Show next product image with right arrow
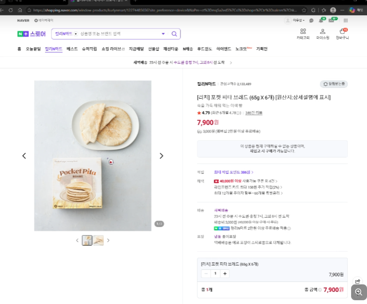This screenshot has height=304, width=367. 161,156
